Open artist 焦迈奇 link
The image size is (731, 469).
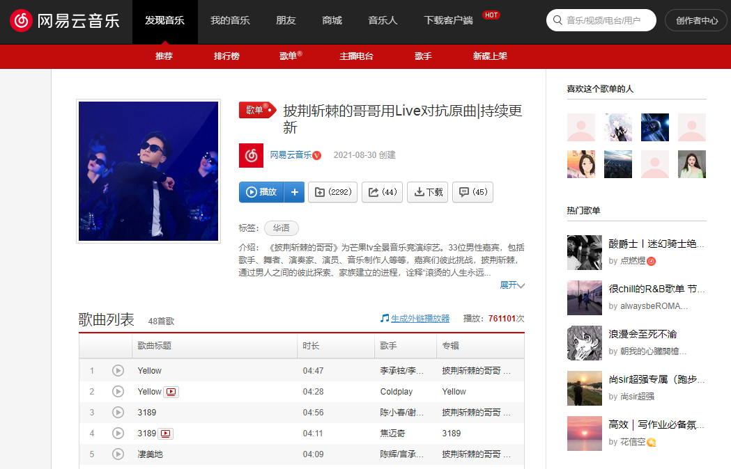coord(392,434)
